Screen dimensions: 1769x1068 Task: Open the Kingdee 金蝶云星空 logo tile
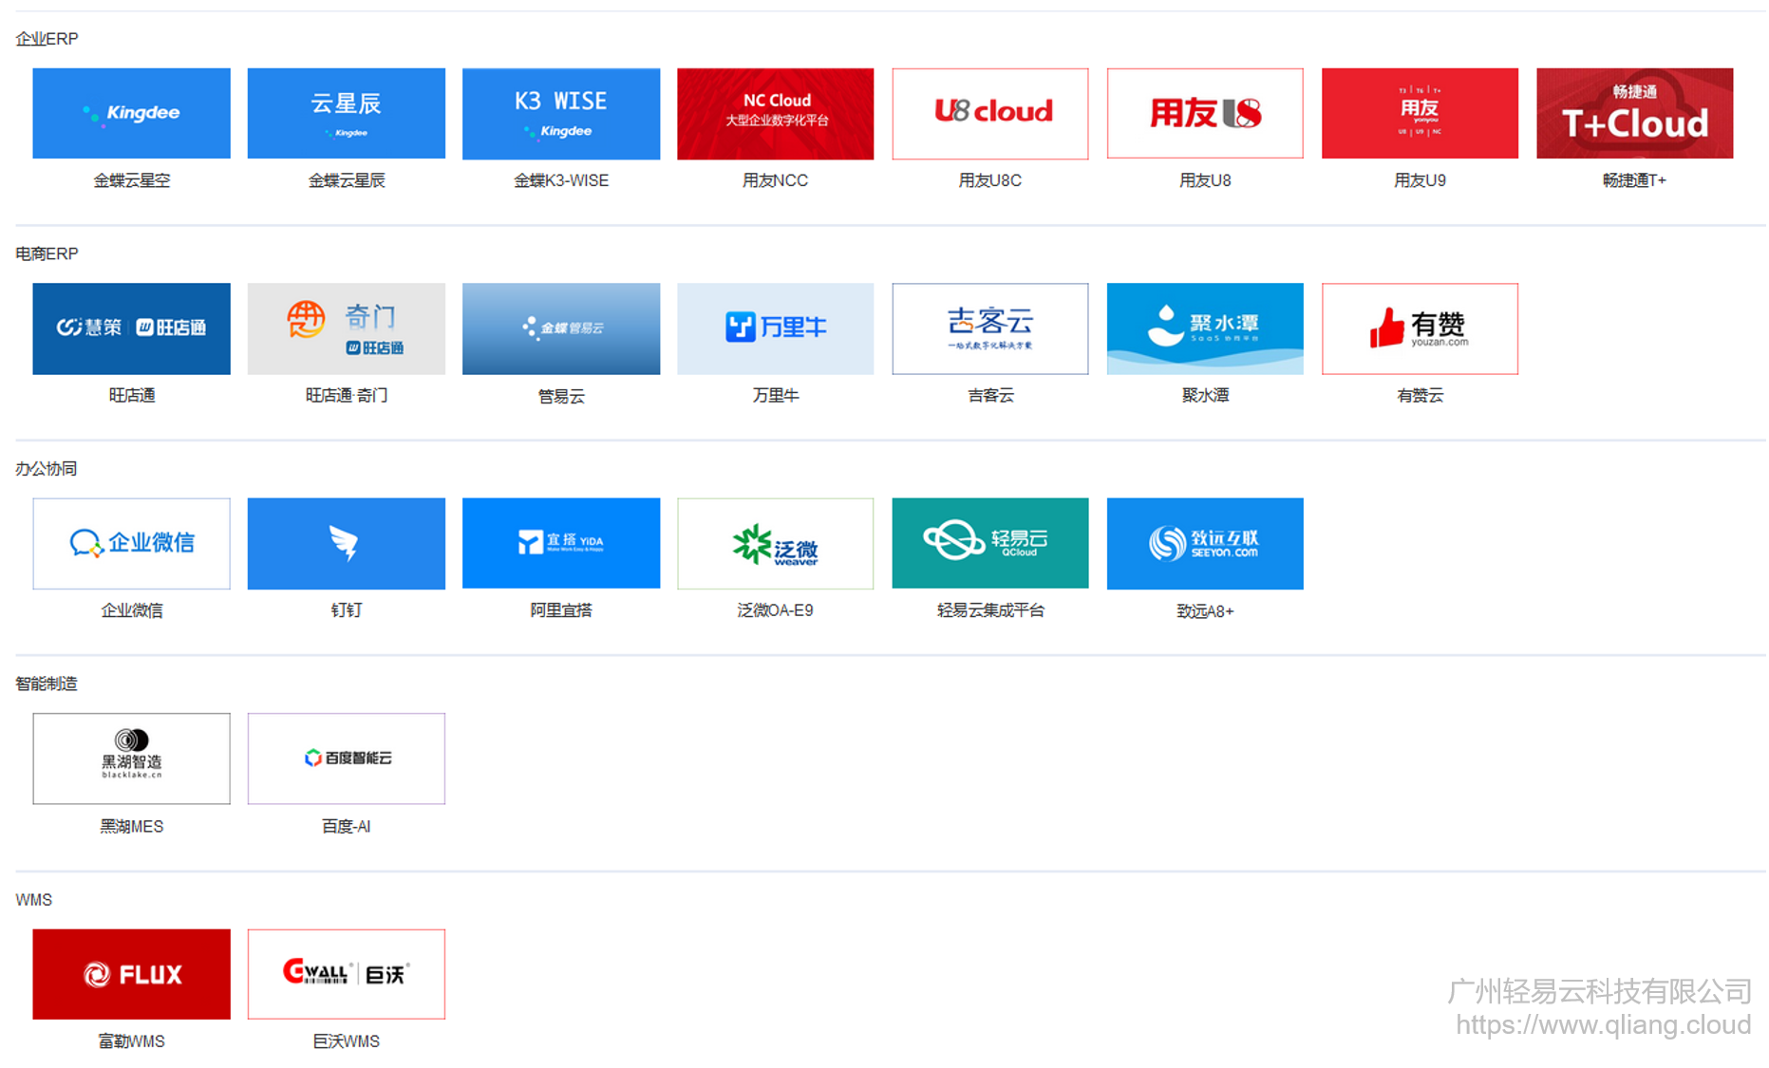131,113
